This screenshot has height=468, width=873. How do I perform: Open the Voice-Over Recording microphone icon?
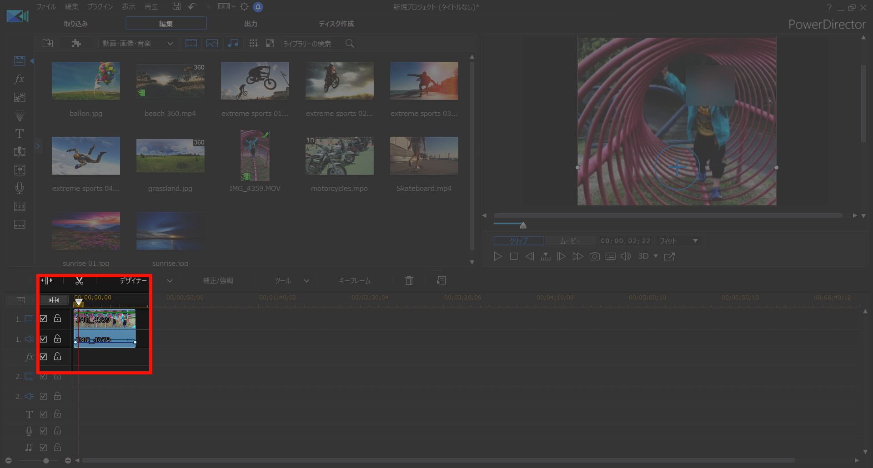pyautogui.click(x=20, y=188)
